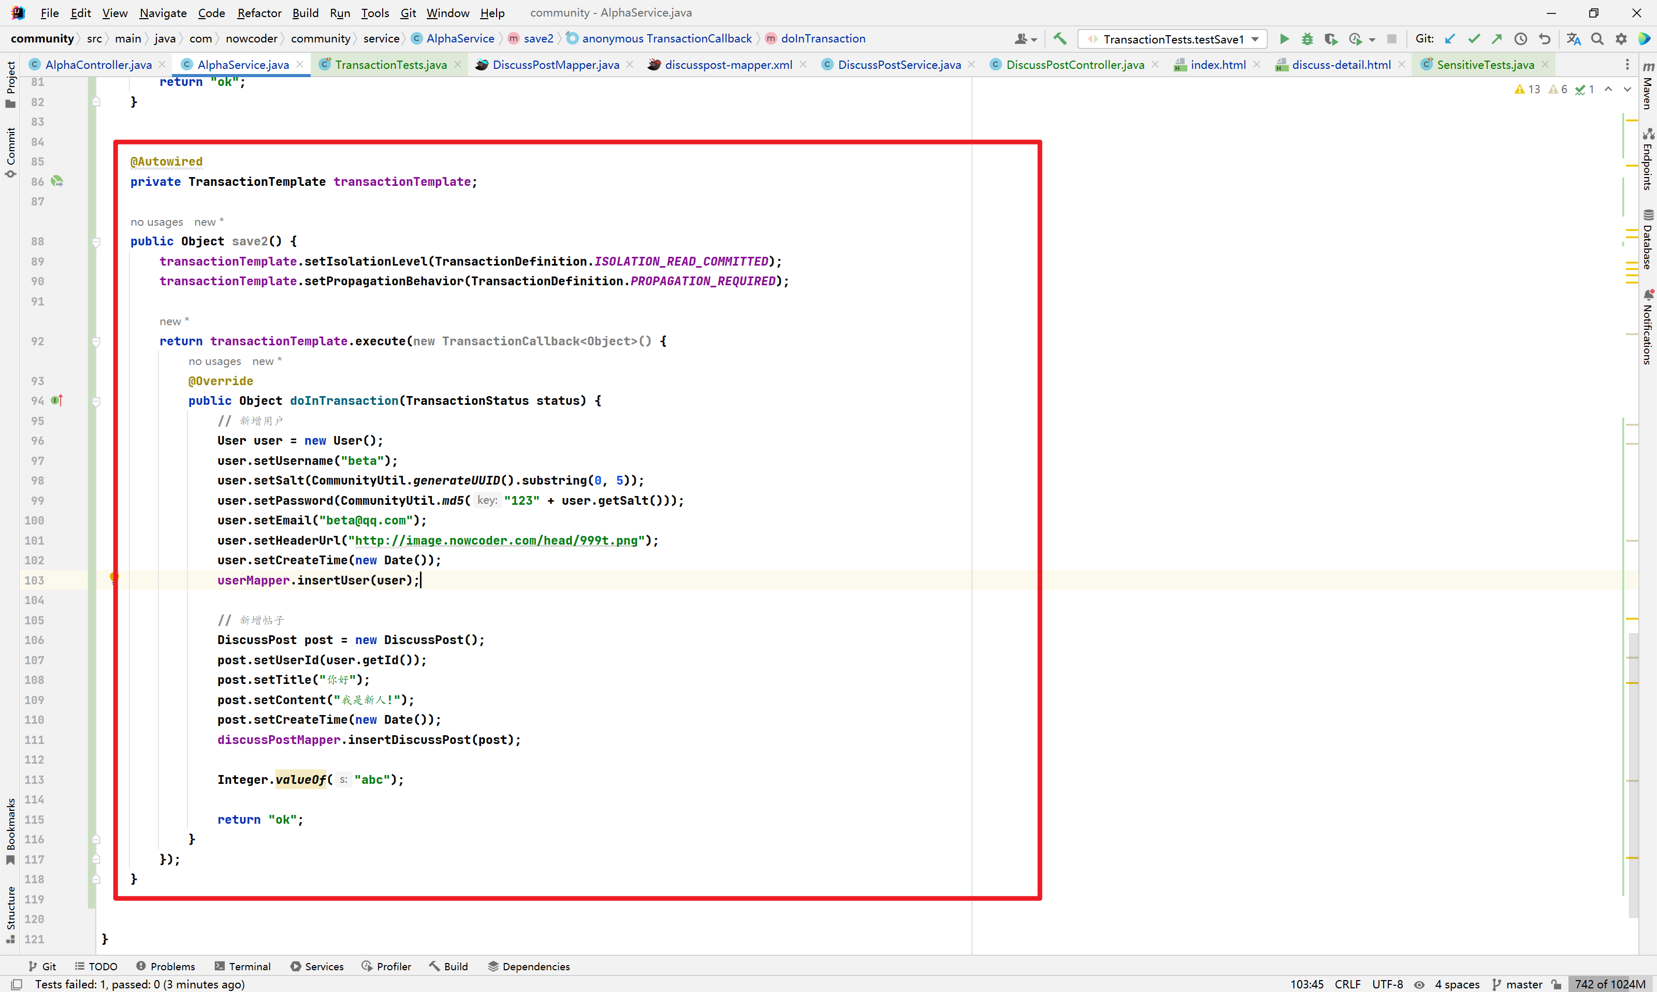
Task: Click the master Git branch widget
Action: click(1517, 984)
